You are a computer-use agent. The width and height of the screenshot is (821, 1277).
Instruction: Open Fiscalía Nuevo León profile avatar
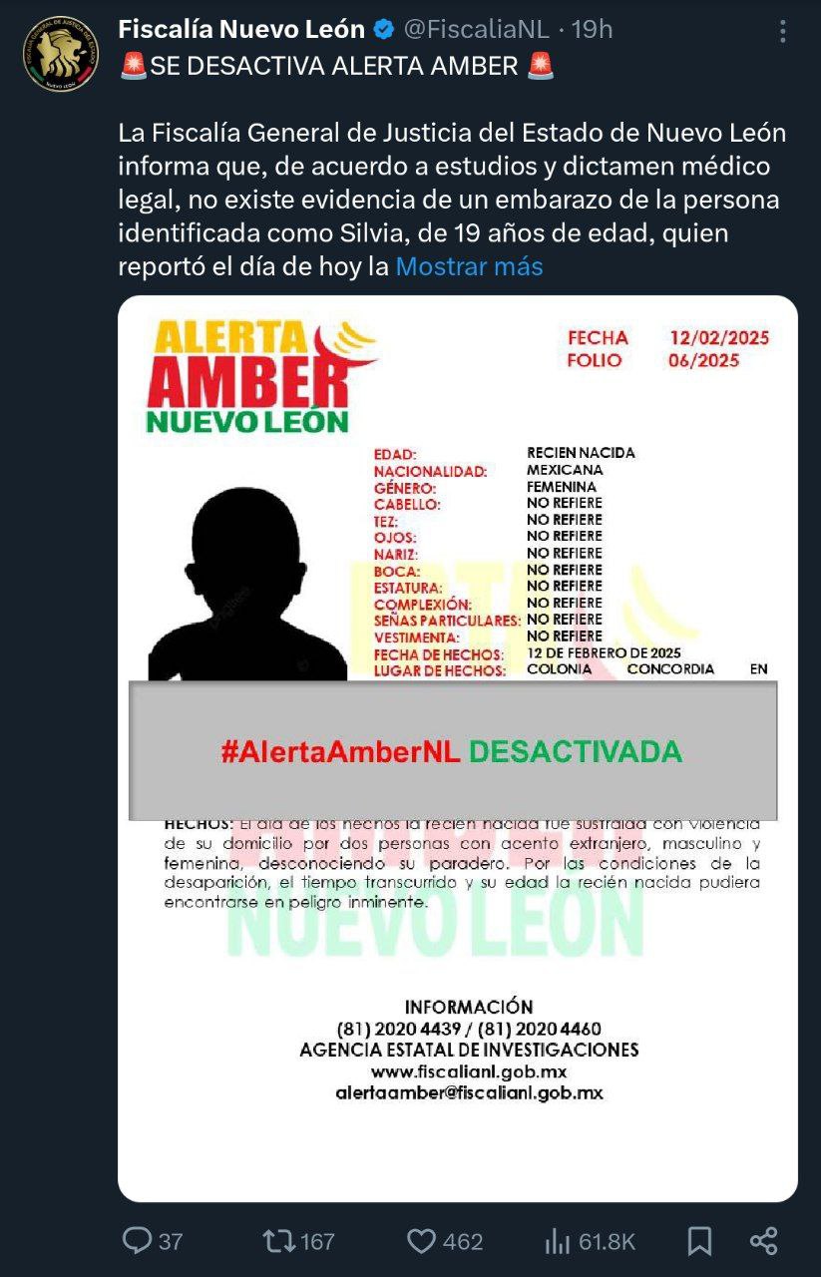pos(61,54)
